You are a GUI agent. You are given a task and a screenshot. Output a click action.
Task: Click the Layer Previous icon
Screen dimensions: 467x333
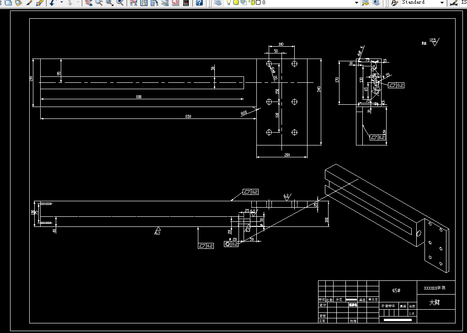click(x=376, y=3)
